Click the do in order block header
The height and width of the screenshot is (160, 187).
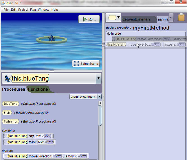(x=114, y=34)
